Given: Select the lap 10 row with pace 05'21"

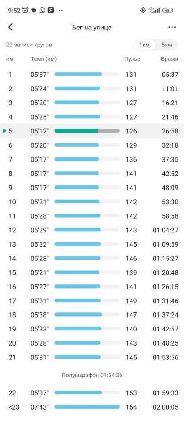Looking at the screenshot, I should (x=92, y=202).
